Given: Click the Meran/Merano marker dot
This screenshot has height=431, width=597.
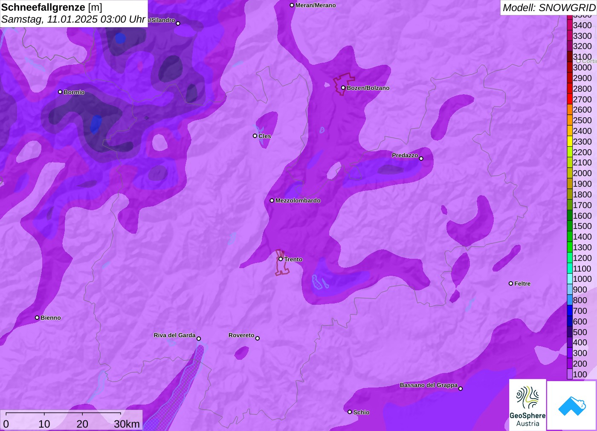Looking at the screenshot, I should pos(292,5).
